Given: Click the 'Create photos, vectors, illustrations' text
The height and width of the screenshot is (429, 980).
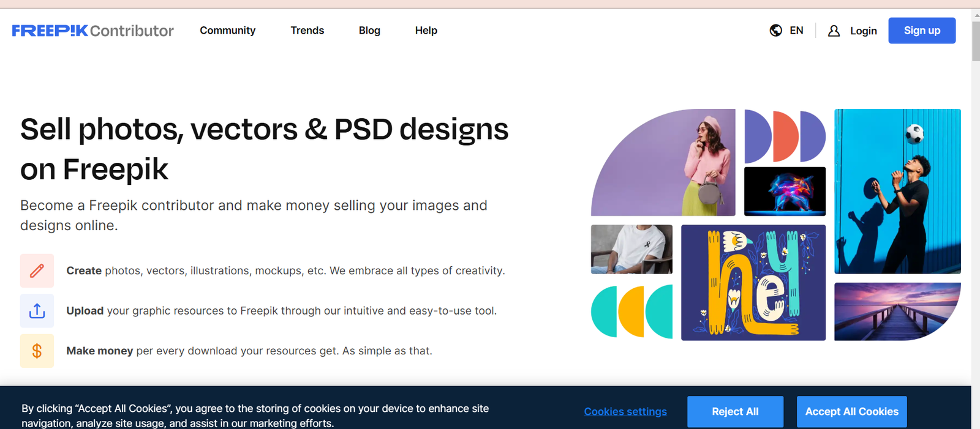Looking at the screenshot, I should [x=285, y=270].
